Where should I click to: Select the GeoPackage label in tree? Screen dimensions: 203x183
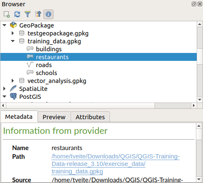[x=36, y=25]
